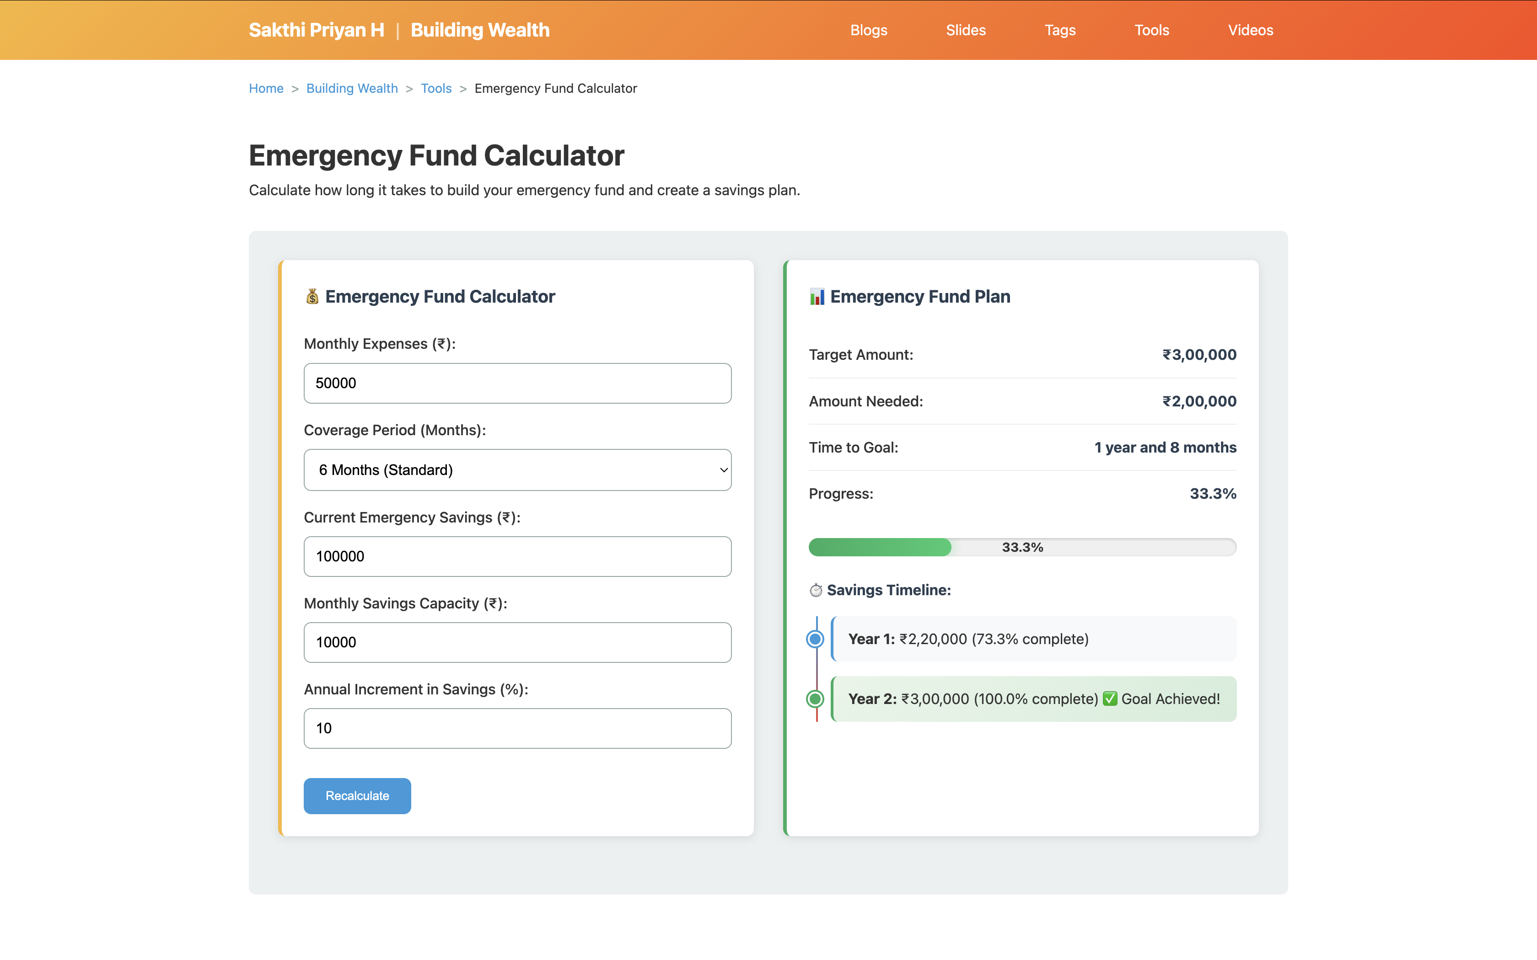1537x960 pixels.
Task: Focus the Monthly Expenses input field
Action: (x=517, y=383)
